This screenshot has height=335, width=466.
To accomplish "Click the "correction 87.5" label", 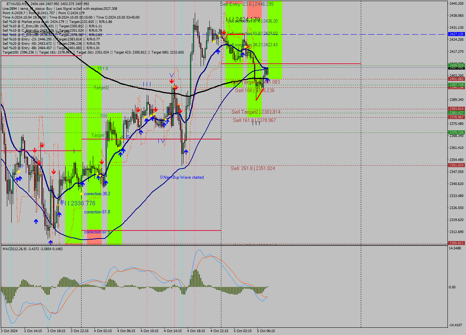I will tap(97, 232).
